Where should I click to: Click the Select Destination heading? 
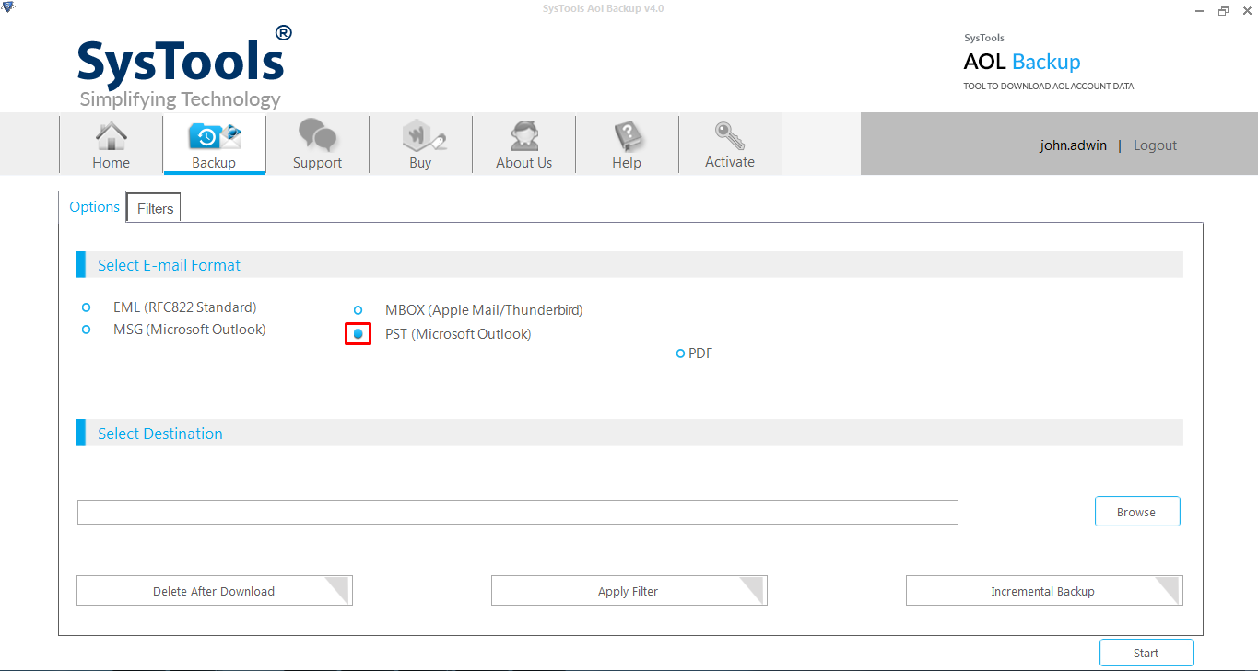[x=160, y=434]
